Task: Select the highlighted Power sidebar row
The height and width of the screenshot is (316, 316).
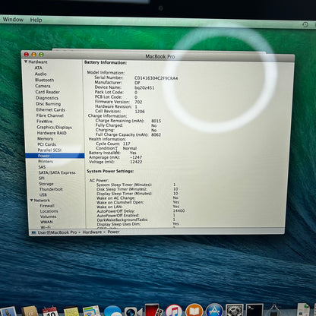Action: point(55,156)
